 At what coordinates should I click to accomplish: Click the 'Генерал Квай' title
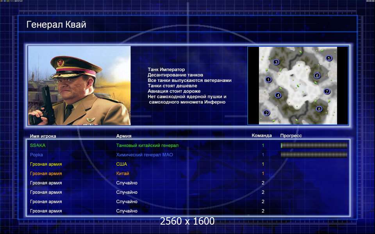(x=56, y=24)
